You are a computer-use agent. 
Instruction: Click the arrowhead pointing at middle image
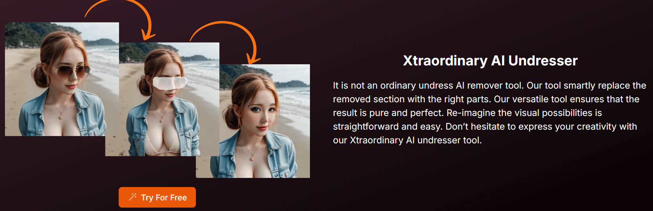click(x=148, y=35)
